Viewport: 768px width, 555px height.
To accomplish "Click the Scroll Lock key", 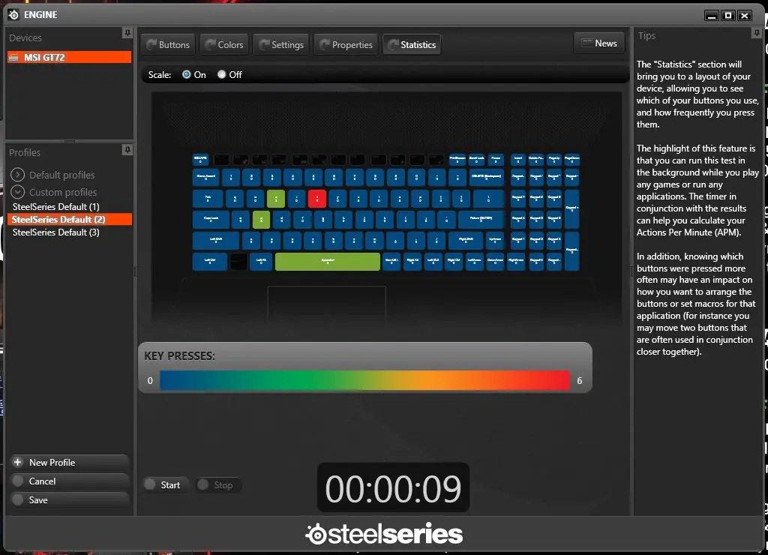I will 476,160.
